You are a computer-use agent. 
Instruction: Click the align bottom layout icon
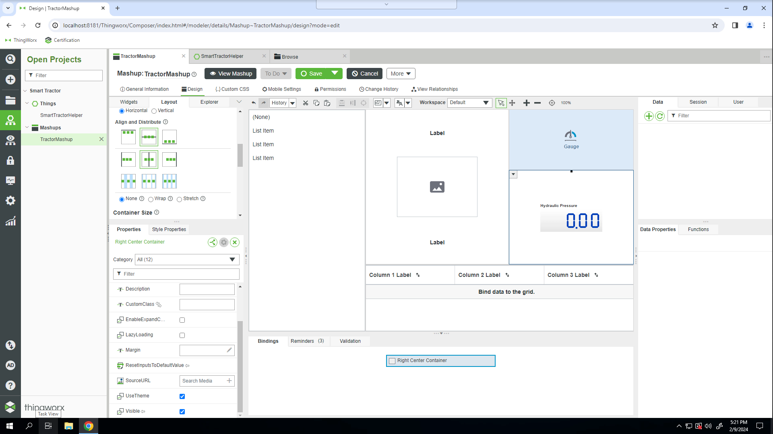[169, 137]
